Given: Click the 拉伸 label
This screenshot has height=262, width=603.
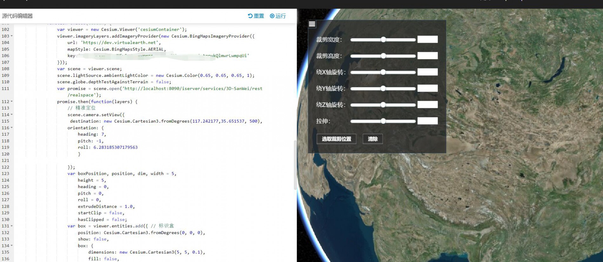Looking at the screenshot, I should point(323,121).
